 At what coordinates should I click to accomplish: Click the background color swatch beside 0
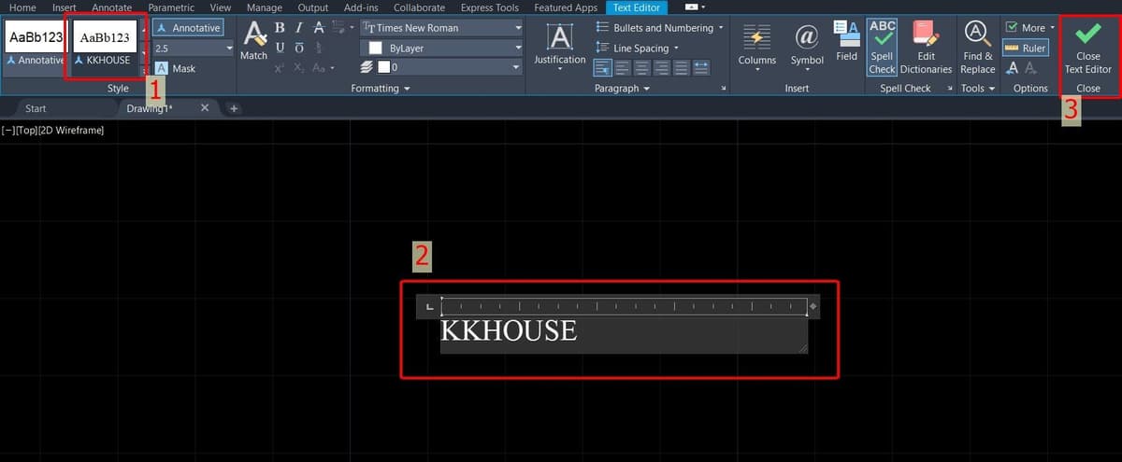(x=383, y=67)
